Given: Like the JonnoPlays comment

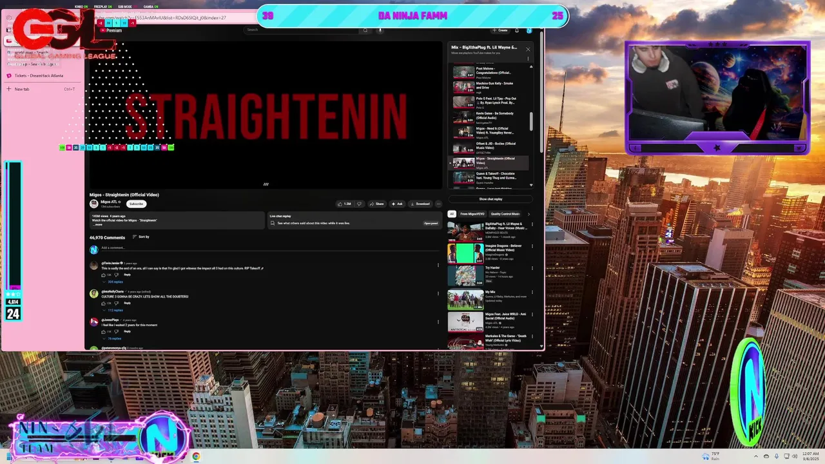Looking at the screenshot, I should click(x=103, y=331).
